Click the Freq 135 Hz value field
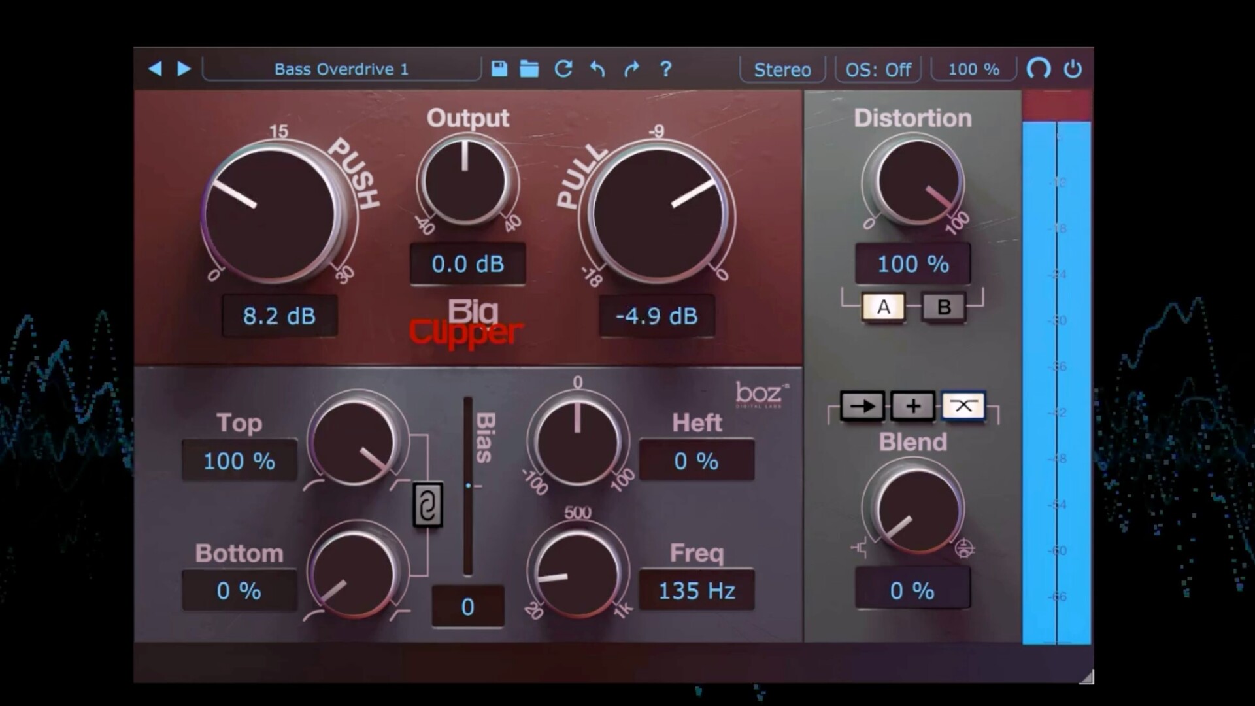This screenshot has width=1255, height=706. click(697, 590)
